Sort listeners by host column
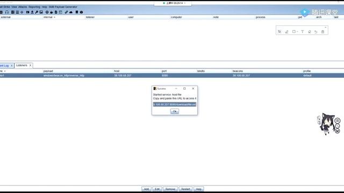This screenshot has height=193, width=344. click(117, 71)
